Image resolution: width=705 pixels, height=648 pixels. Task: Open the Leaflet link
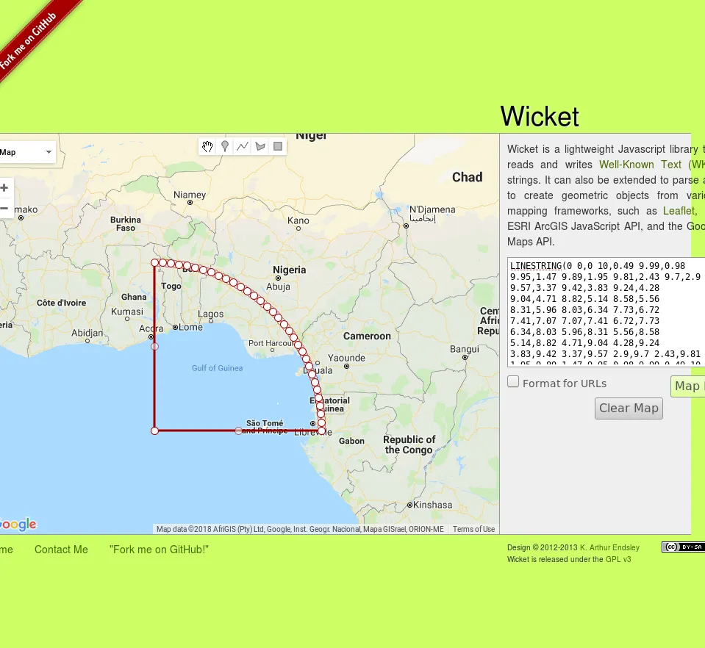pos(679,211)
